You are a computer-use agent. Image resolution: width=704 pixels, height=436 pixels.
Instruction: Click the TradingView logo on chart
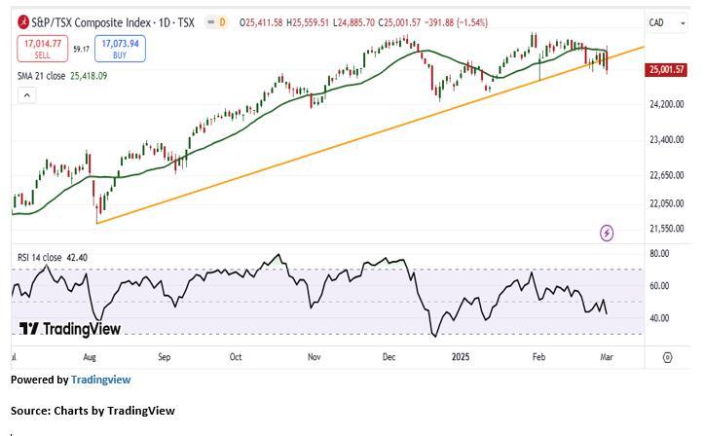coord(70,329)
